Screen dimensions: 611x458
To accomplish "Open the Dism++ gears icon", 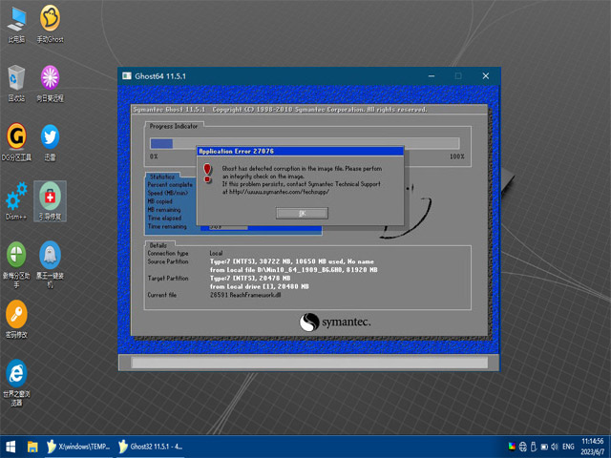I will pos(16,201).
